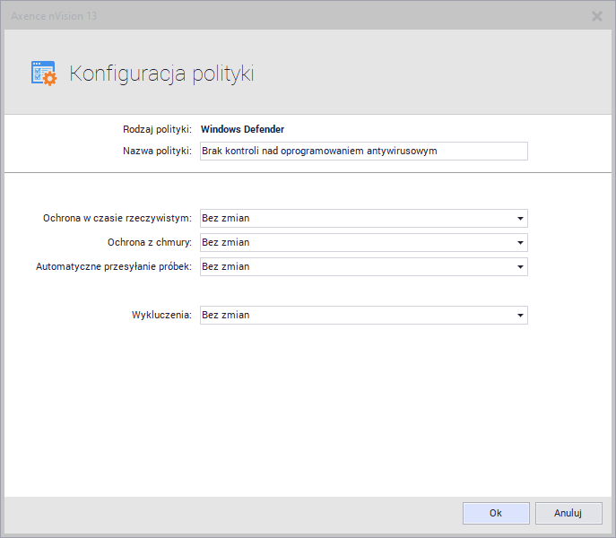Click the Konfiguracja polityki heading
This screenshot has height=538, width=616.
click(161, 74)
